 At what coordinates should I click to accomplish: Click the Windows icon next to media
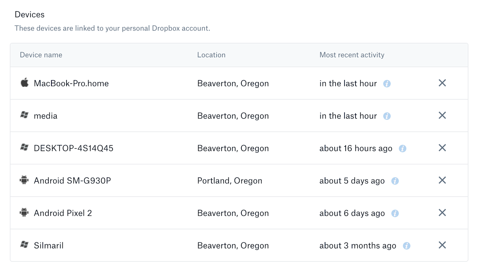(24, 115)
